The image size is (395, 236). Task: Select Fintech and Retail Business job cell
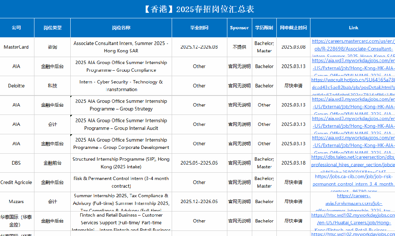(x=121, y=221)
